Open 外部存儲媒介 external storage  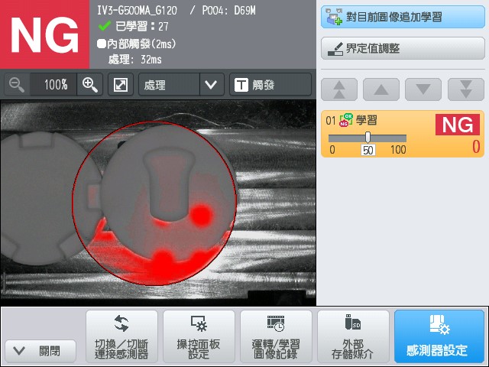353,336
